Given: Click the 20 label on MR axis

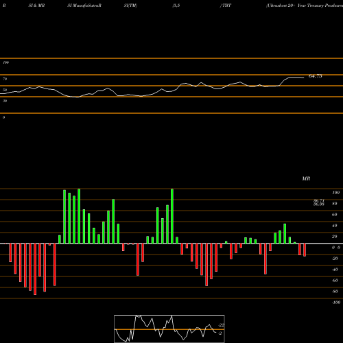Looking at the screenshot, I should [x=335, y=237].
